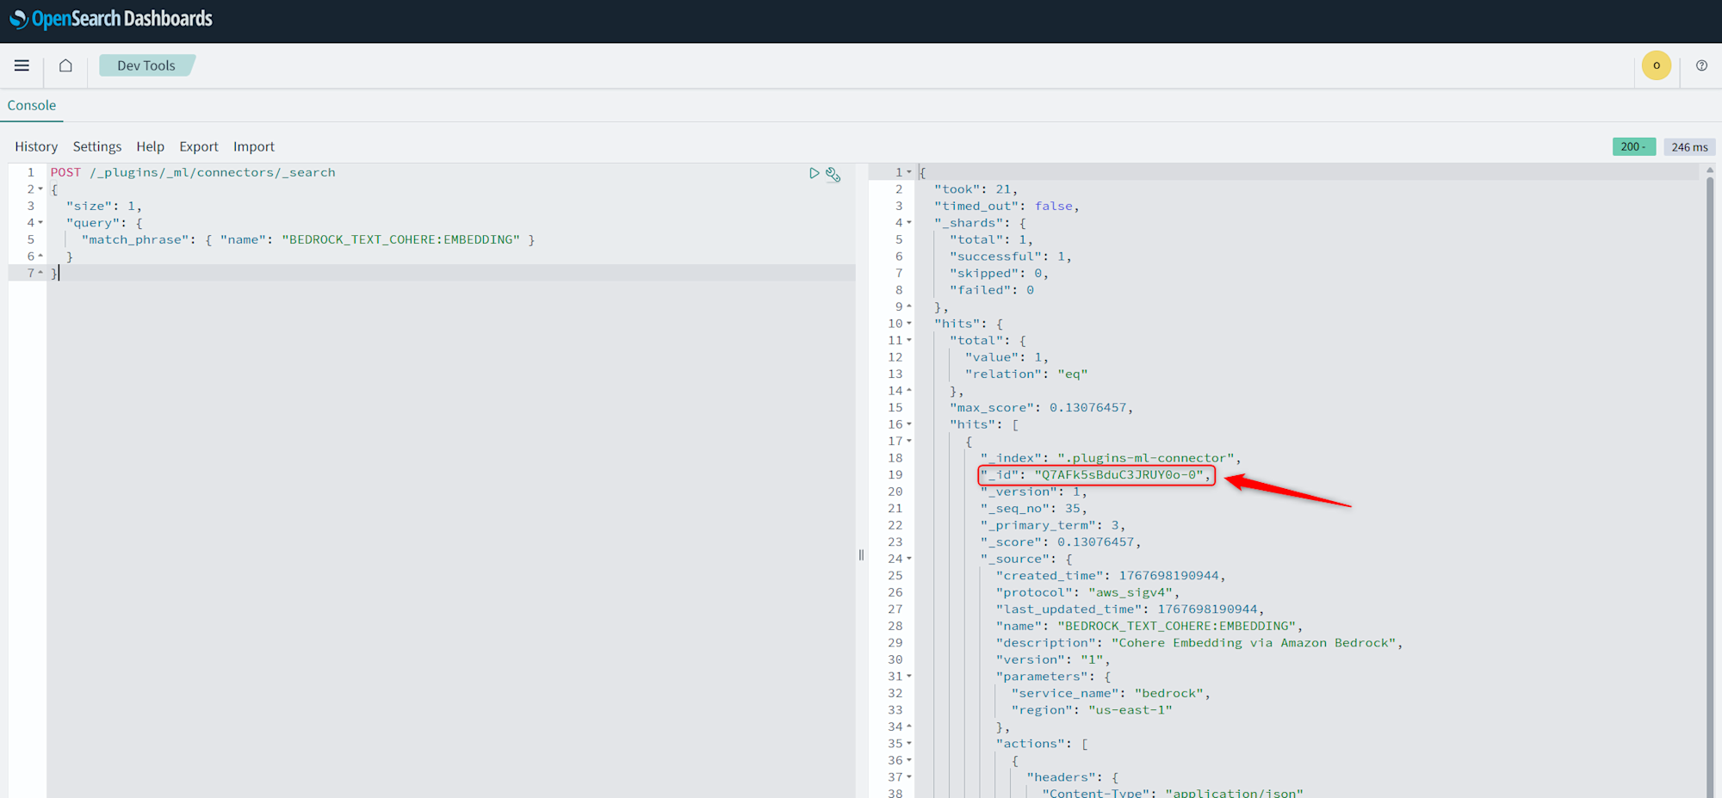Click the Export button
This screenshot has width=1722, height=798.
pyautogui.click(x=199, y=146)
